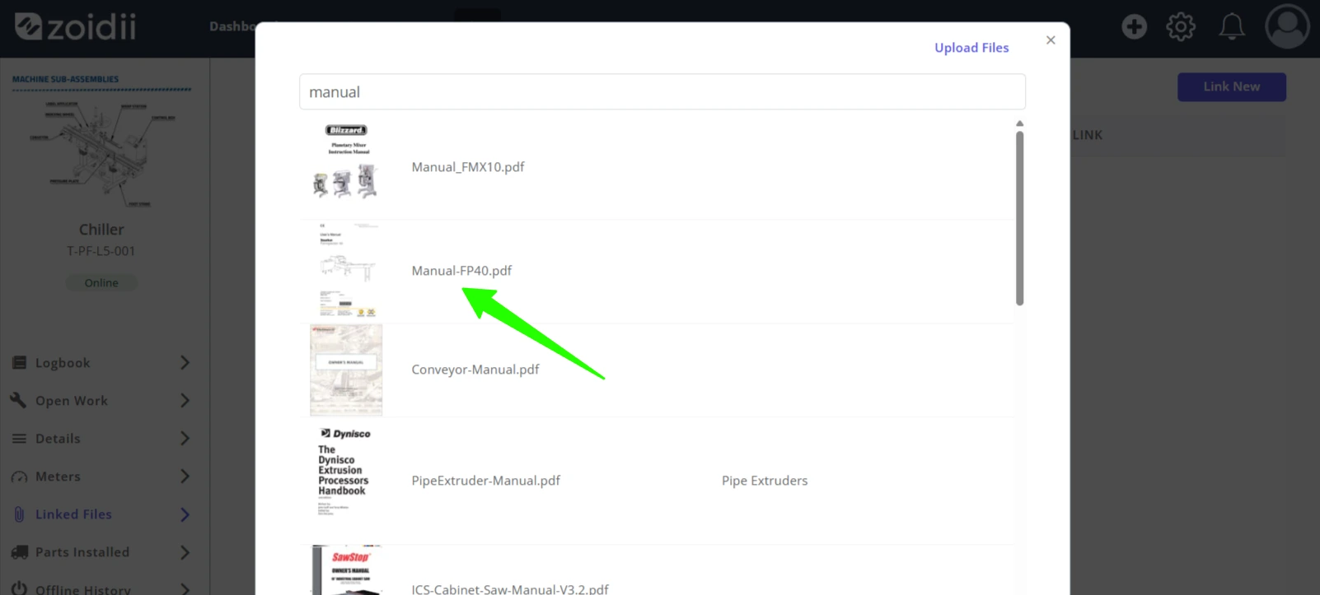Click the Manual-FP40 thumbnail
Image resolution: width=1320 pixels, height=595 pixels.
coord(346,270)
